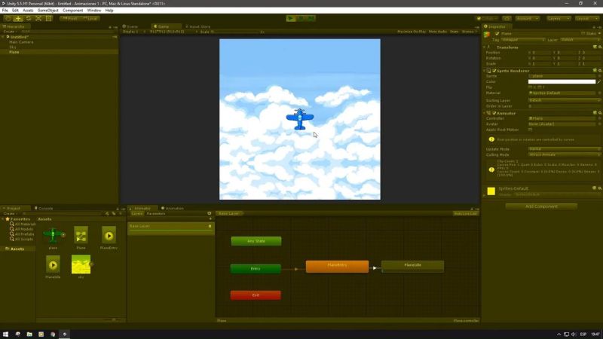Open the cloud services icon button
Screen dimensions: 603x339
pyautogui.click(x=507, y=18)
